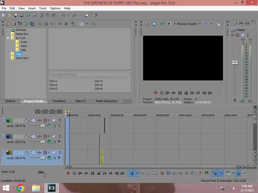258x193 pixels.
Task: Open the Views dropdown arrow in Project Media
Action: [x=87, y=24]
